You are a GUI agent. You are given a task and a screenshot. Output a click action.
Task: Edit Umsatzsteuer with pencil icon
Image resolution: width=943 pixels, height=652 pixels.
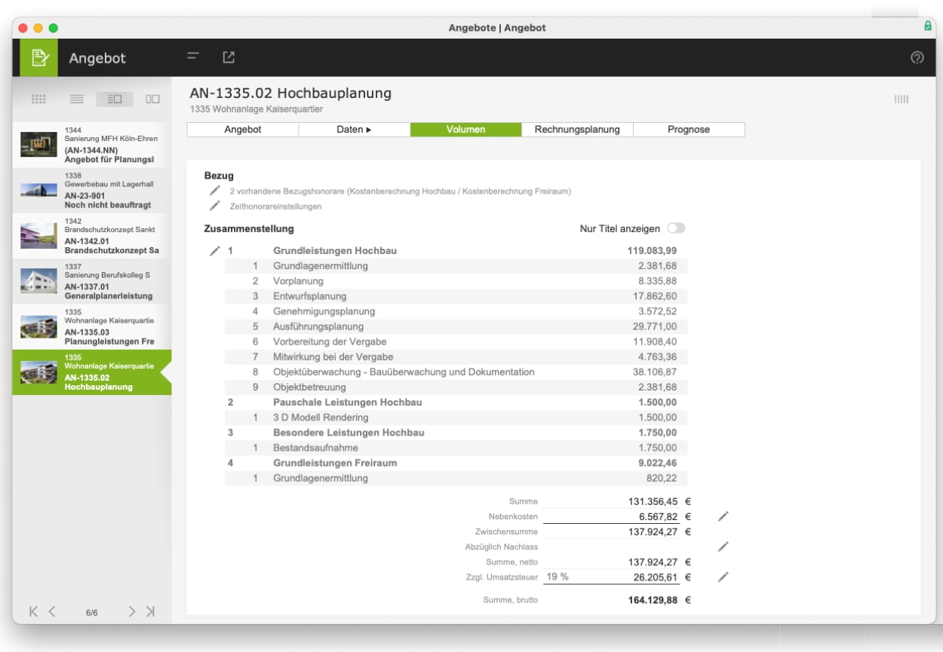pos(723,577)
